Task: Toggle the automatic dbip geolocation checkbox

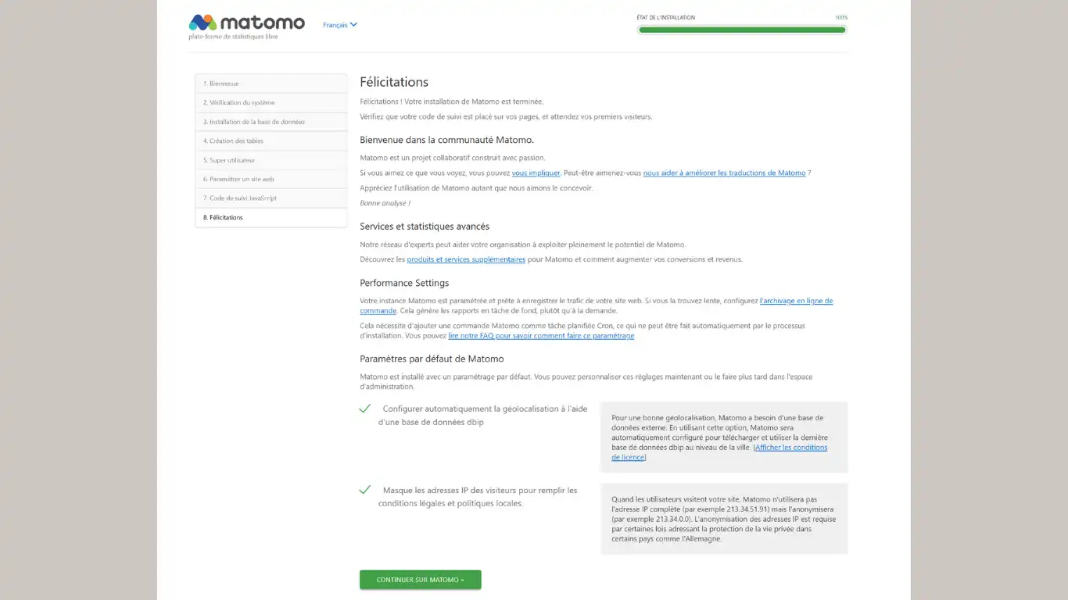Action: coord(364,409)
